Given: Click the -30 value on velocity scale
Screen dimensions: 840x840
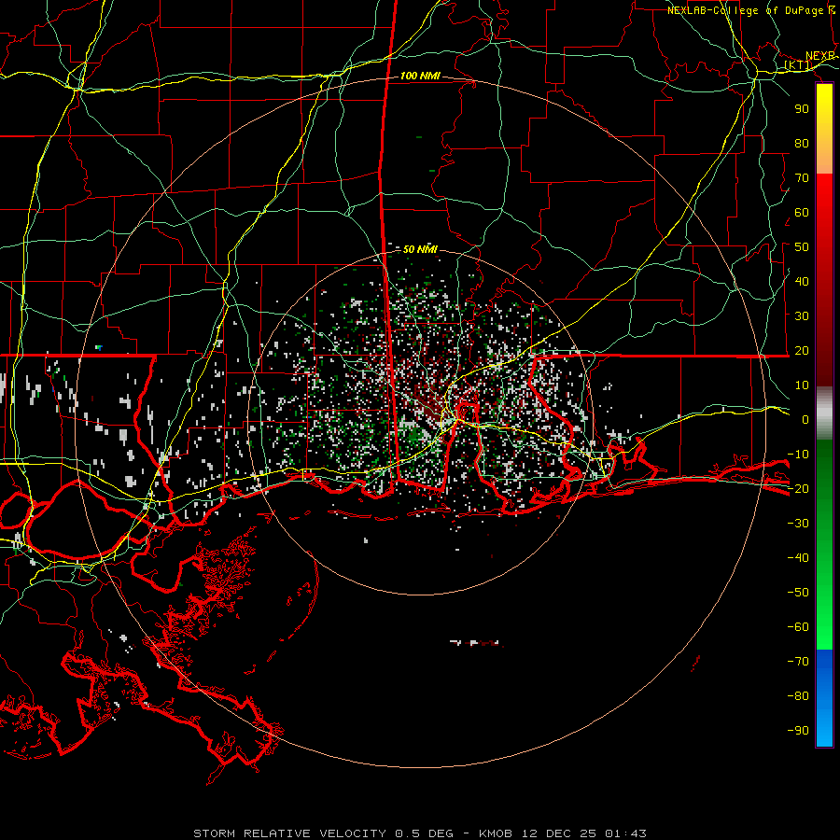Looking at the screenshot, I should tap(798, 524).
